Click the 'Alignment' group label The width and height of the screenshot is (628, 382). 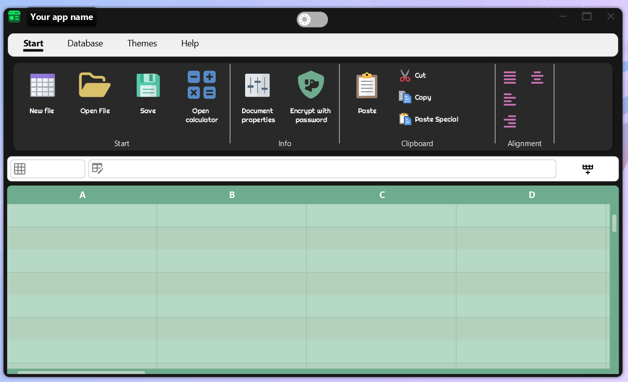[525, 144]
